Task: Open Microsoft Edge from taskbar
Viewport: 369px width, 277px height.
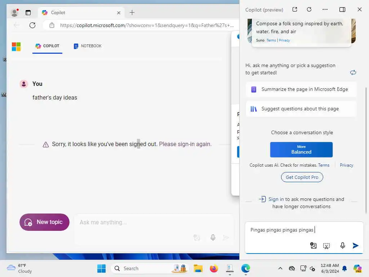Action: pyautogui.click(x=246, y=268)
